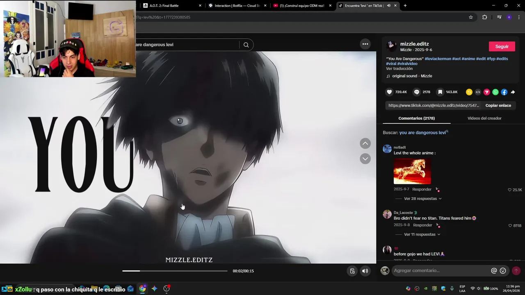This screenshot has height=295, width=525.
Task: Open #leviackerman hashtag
Action: pyautogui.click(x=438, y=59)
